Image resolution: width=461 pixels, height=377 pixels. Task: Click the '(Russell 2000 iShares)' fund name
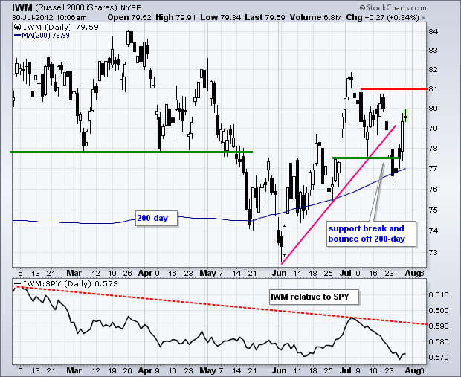pyautogui.click(x=76, y=7)
